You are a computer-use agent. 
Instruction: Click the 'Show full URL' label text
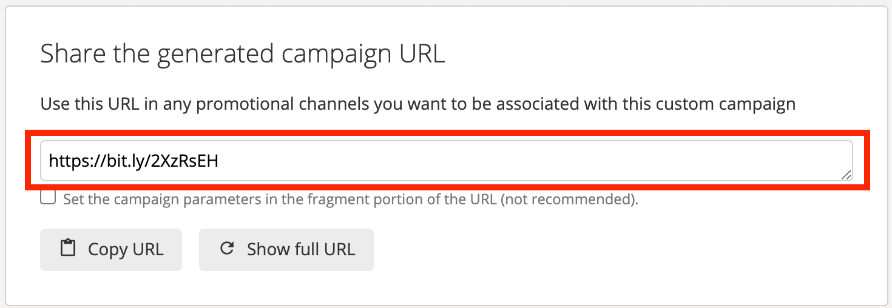pyautogui.click(x=300, y=249)
